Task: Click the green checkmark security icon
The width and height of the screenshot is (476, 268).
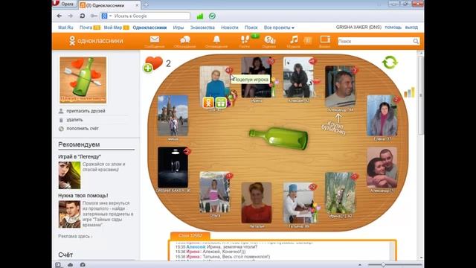Action: click(212, 16)
